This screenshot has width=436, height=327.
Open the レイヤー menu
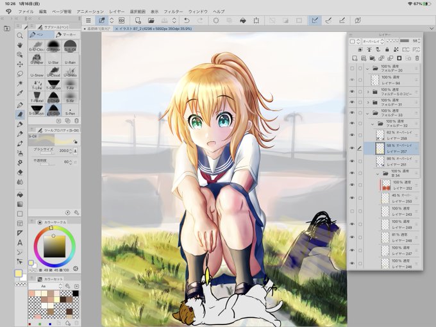point(117,12)
